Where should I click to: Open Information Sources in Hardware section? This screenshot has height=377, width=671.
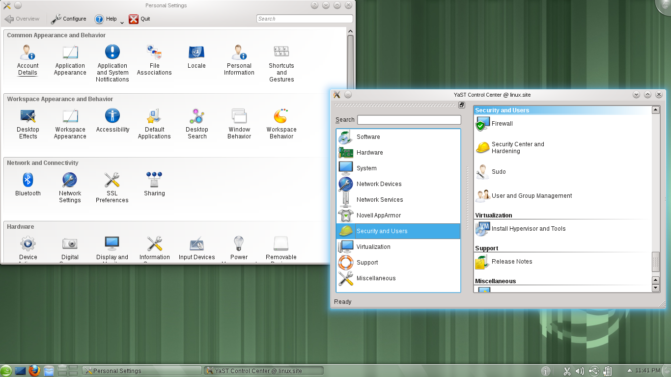click(x=154, y=249)
